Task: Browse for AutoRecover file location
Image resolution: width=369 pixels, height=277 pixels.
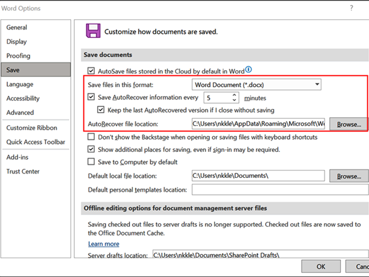Action: click(349, 124)
